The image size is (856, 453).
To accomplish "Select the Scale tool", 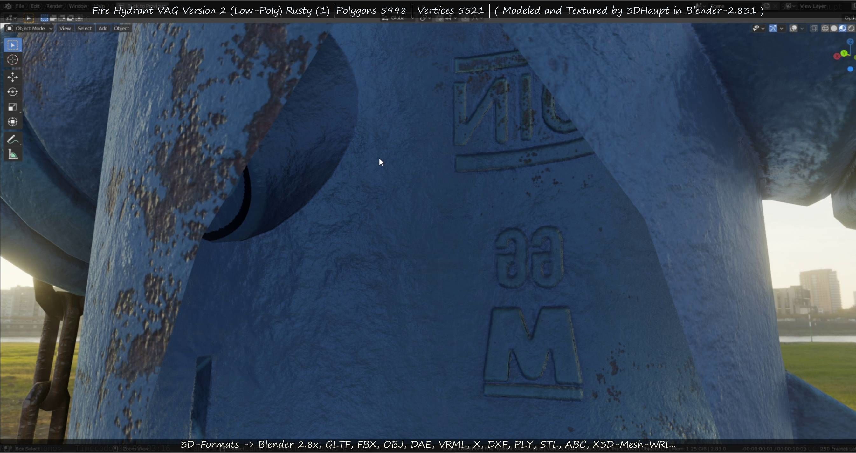I will (x=13, y=107).
